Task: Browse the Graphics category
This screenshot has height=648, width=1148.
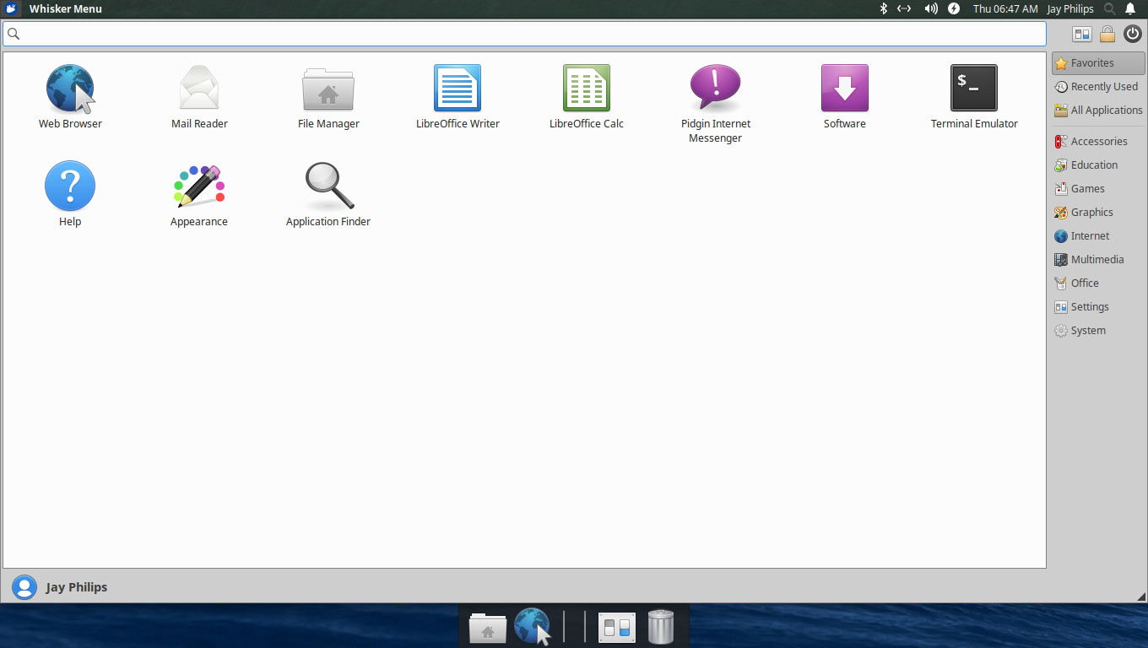Action: tap(1091, 213)
